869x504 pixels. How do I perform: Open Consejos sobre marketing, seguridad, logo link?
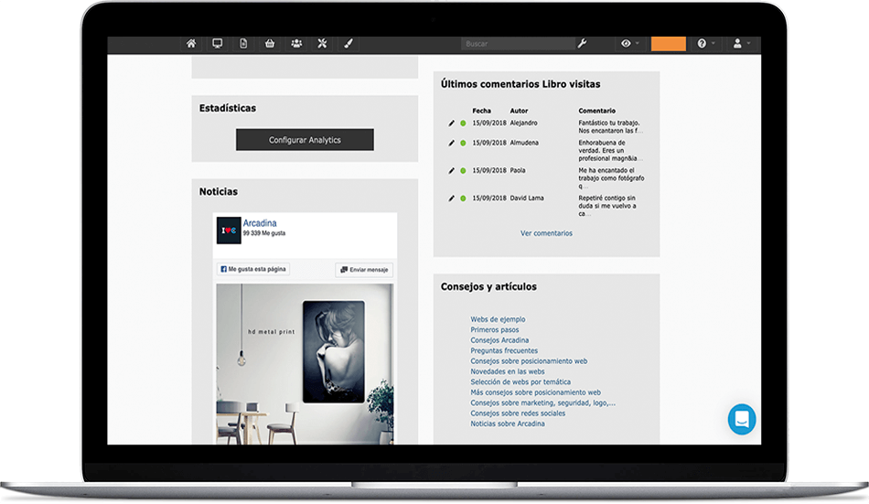coord(542,403)
